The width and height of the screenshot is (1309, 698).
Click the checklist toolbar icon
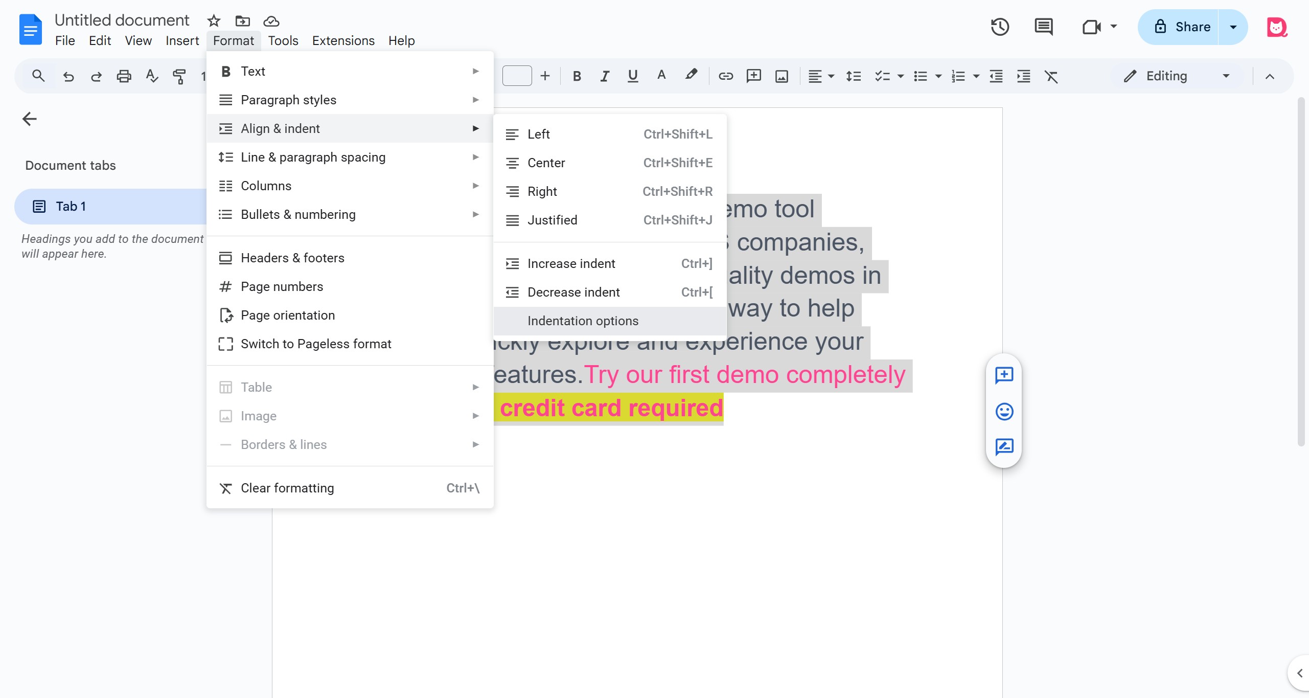(x=882, y=76)
